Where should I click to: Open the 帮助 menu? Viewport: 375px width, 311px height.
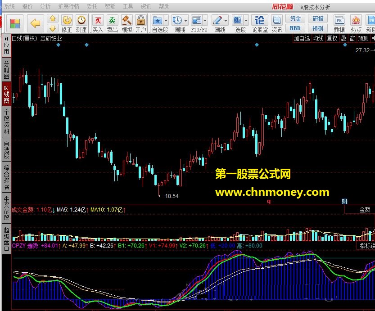tap(164, 6)
